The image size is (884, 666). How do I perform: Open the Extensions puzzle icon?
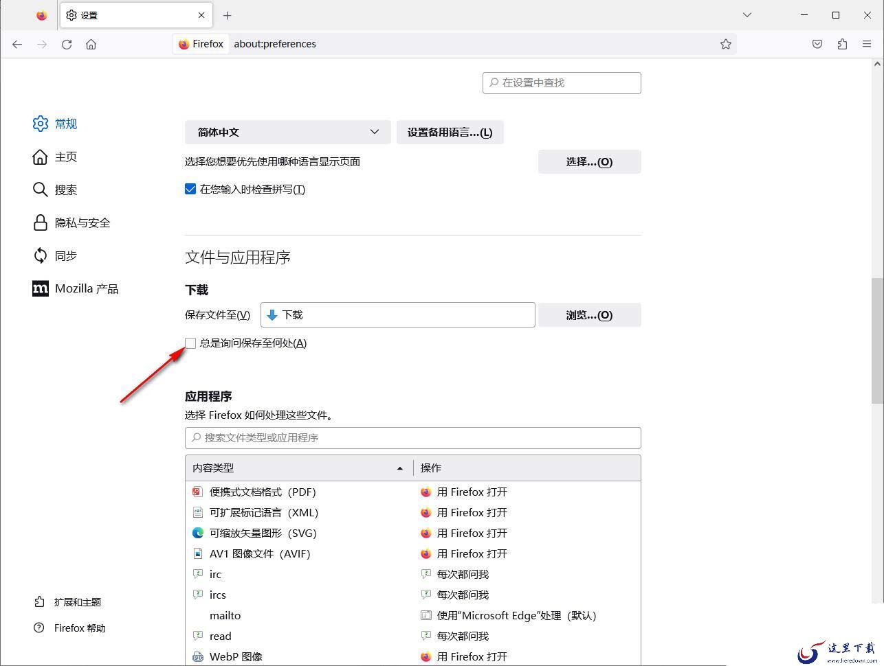pyautogui.click(x=842, y=44)
